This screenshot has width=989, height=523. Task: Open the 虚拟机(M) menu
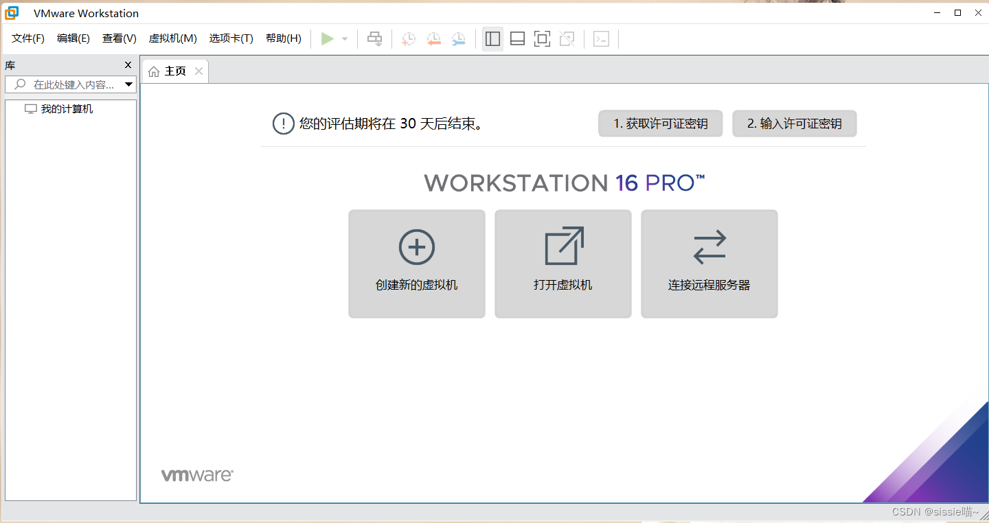tap(173, 38)
